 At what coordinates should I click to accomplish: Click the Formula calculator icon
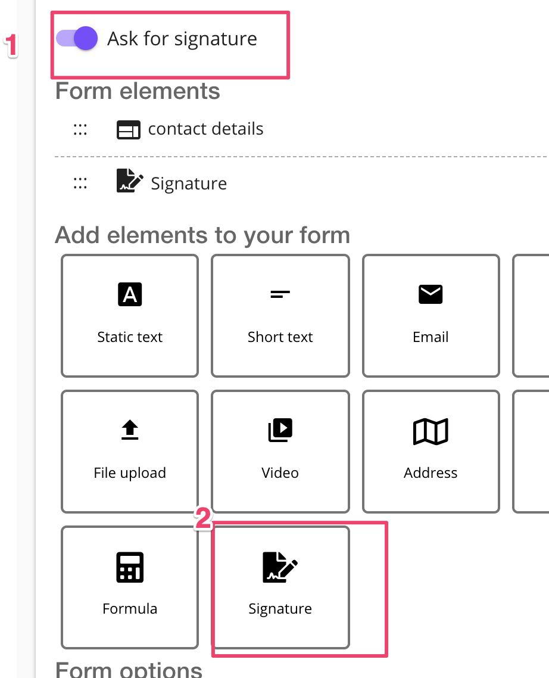(x=130, y=567)
